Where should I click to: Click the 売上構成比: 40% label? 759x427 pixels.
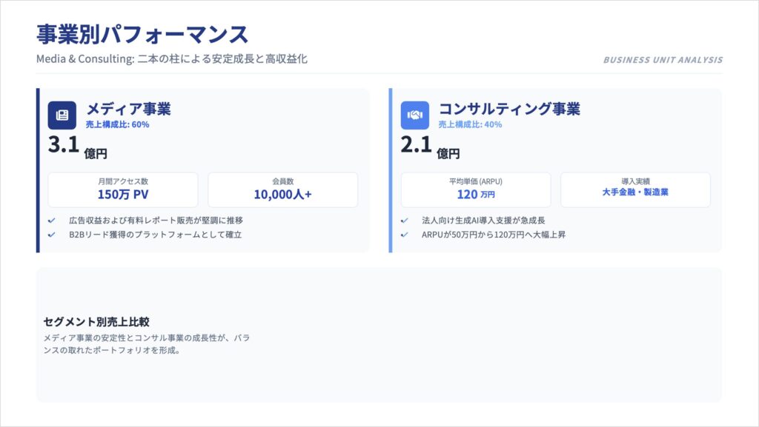coord(470,124)
